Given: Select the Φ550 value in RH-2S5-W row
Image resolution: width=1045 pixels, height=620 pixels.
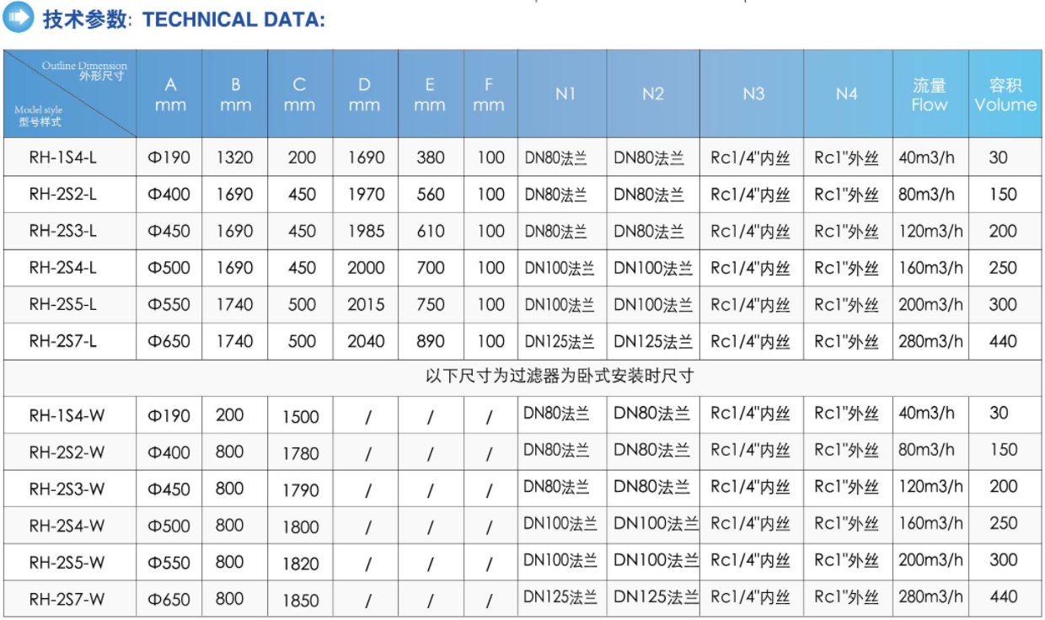Looking at the screenshot, I should (x=169, y=563).
